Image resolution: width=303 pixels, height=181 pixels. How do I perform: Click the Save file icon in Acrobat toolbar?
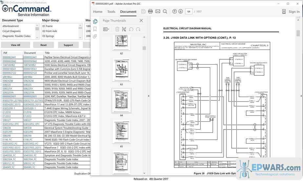click(143, 11)
